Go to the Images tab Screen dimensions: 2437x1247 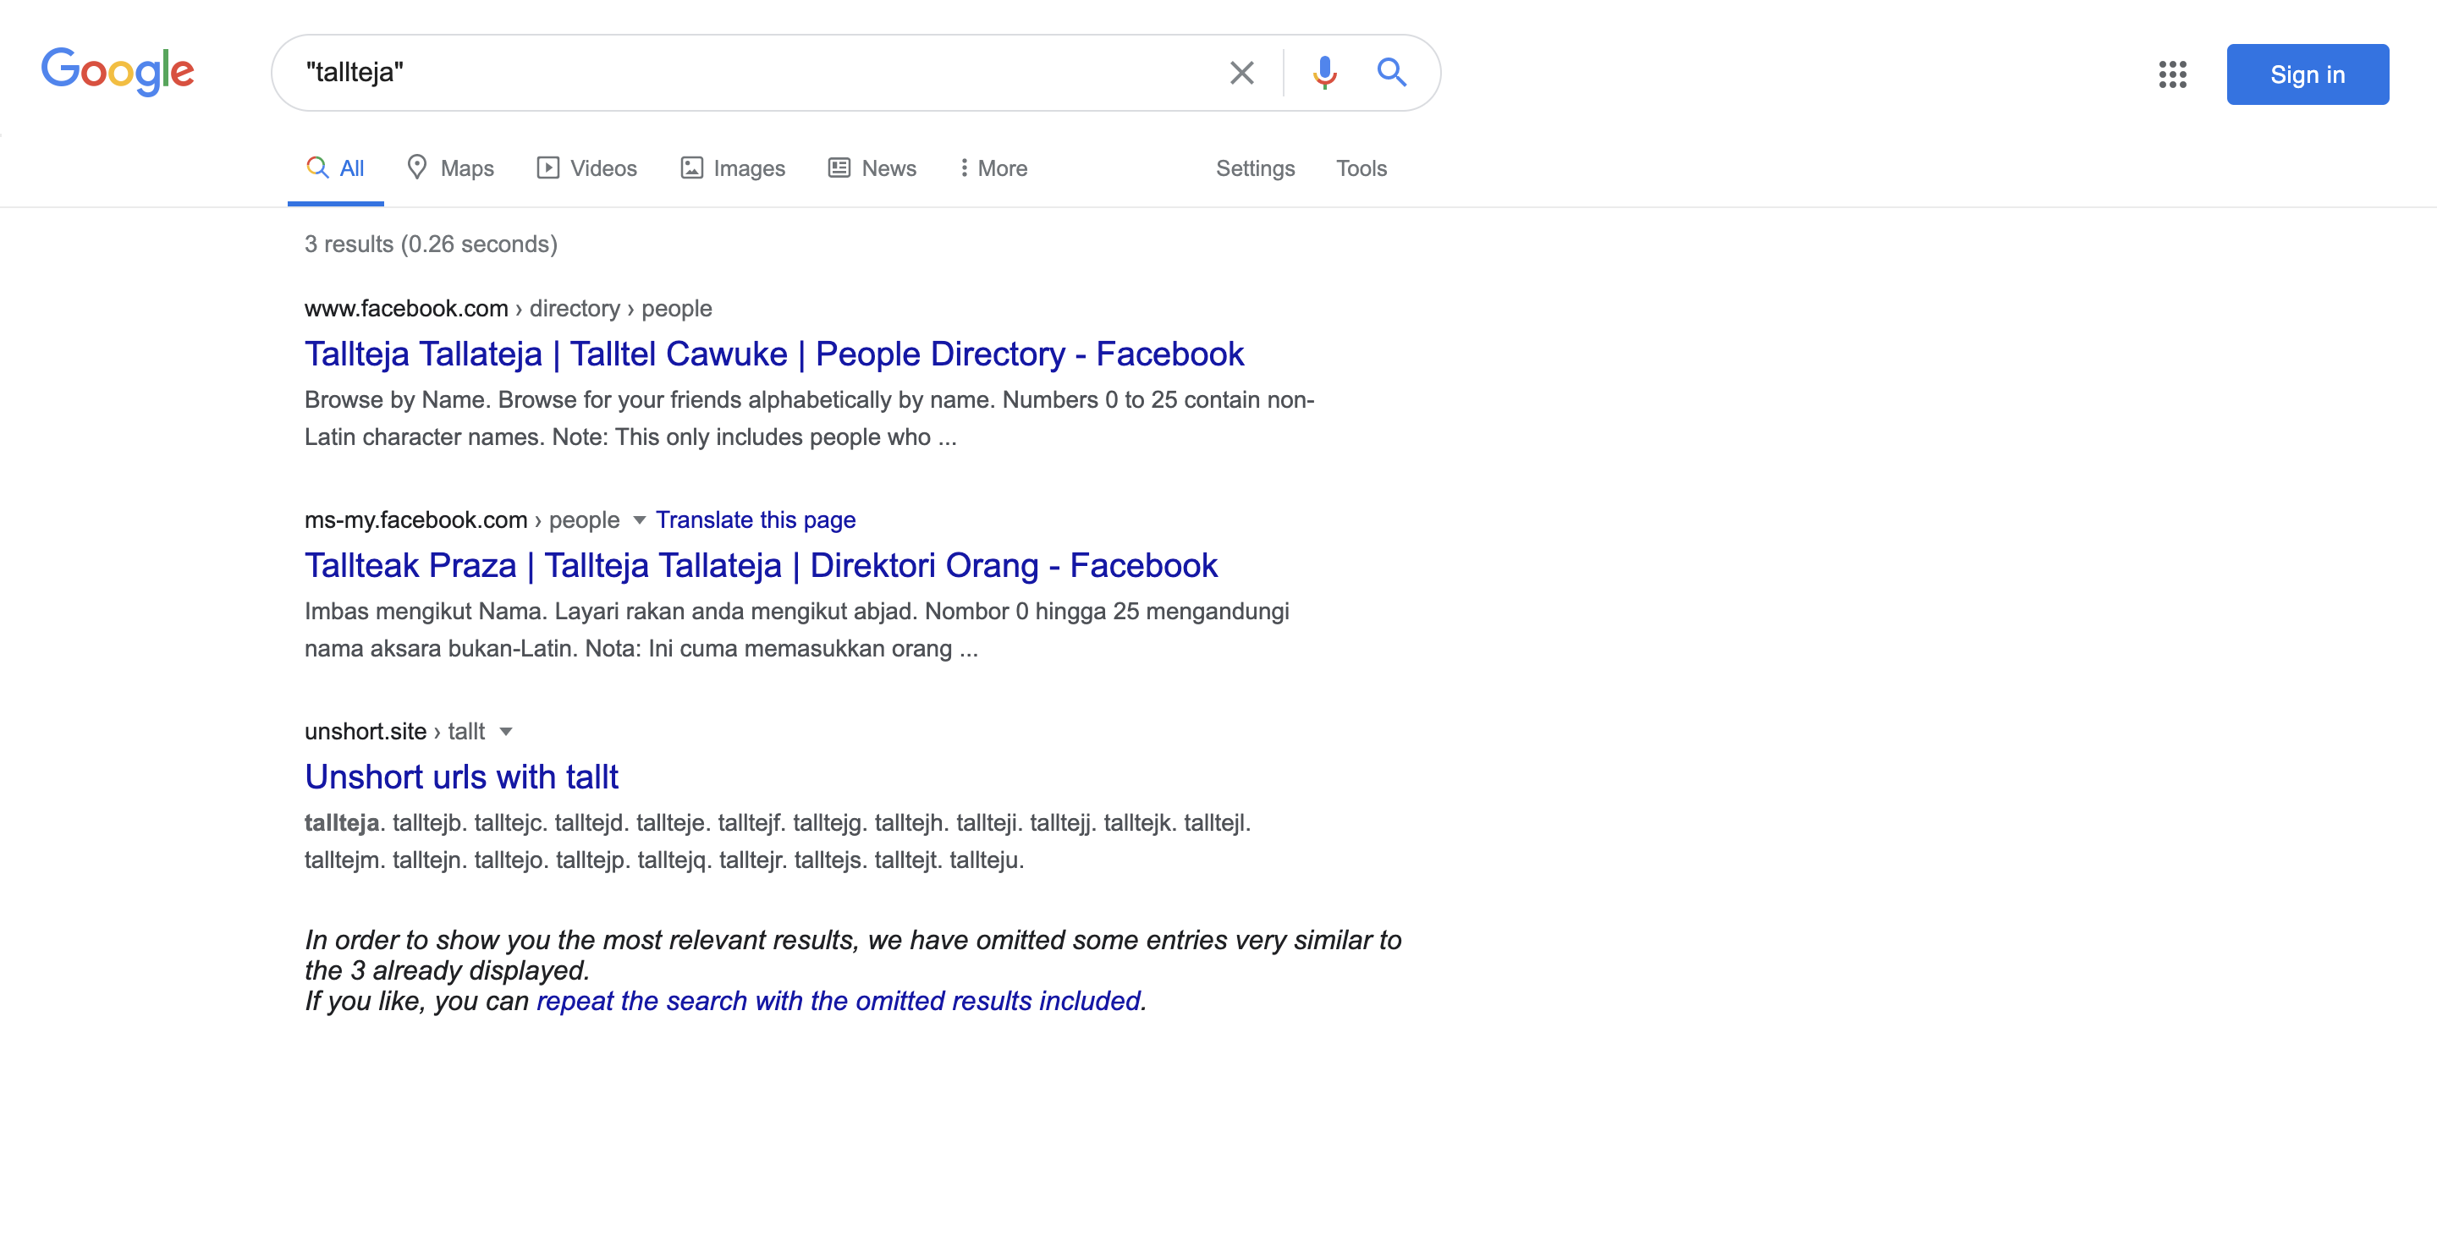point(732,168)
